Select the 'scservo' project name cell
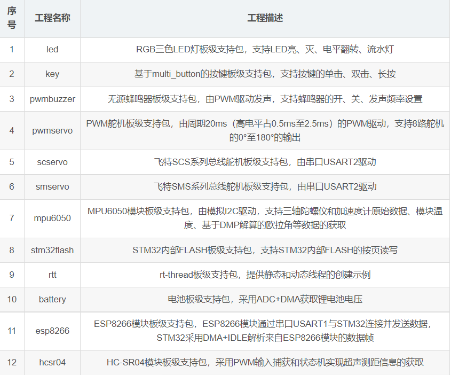The width and height of the screenshot is (451, 375). (52, 162)
